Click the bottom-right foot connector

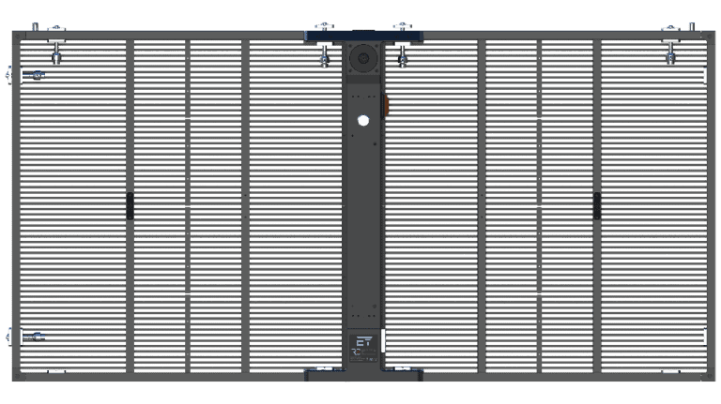pos(670,372)
